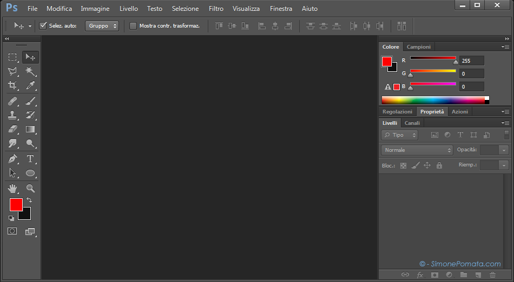Image resolution: width=514 pixels, height=282 pixels.
Task: Select the Zoom tool
Action: point(30,189)
